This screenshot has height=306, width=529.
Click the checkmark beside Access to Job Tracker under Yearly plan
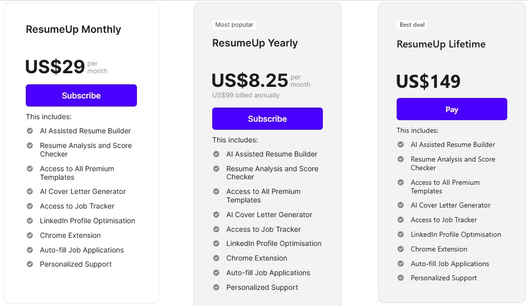216,229
